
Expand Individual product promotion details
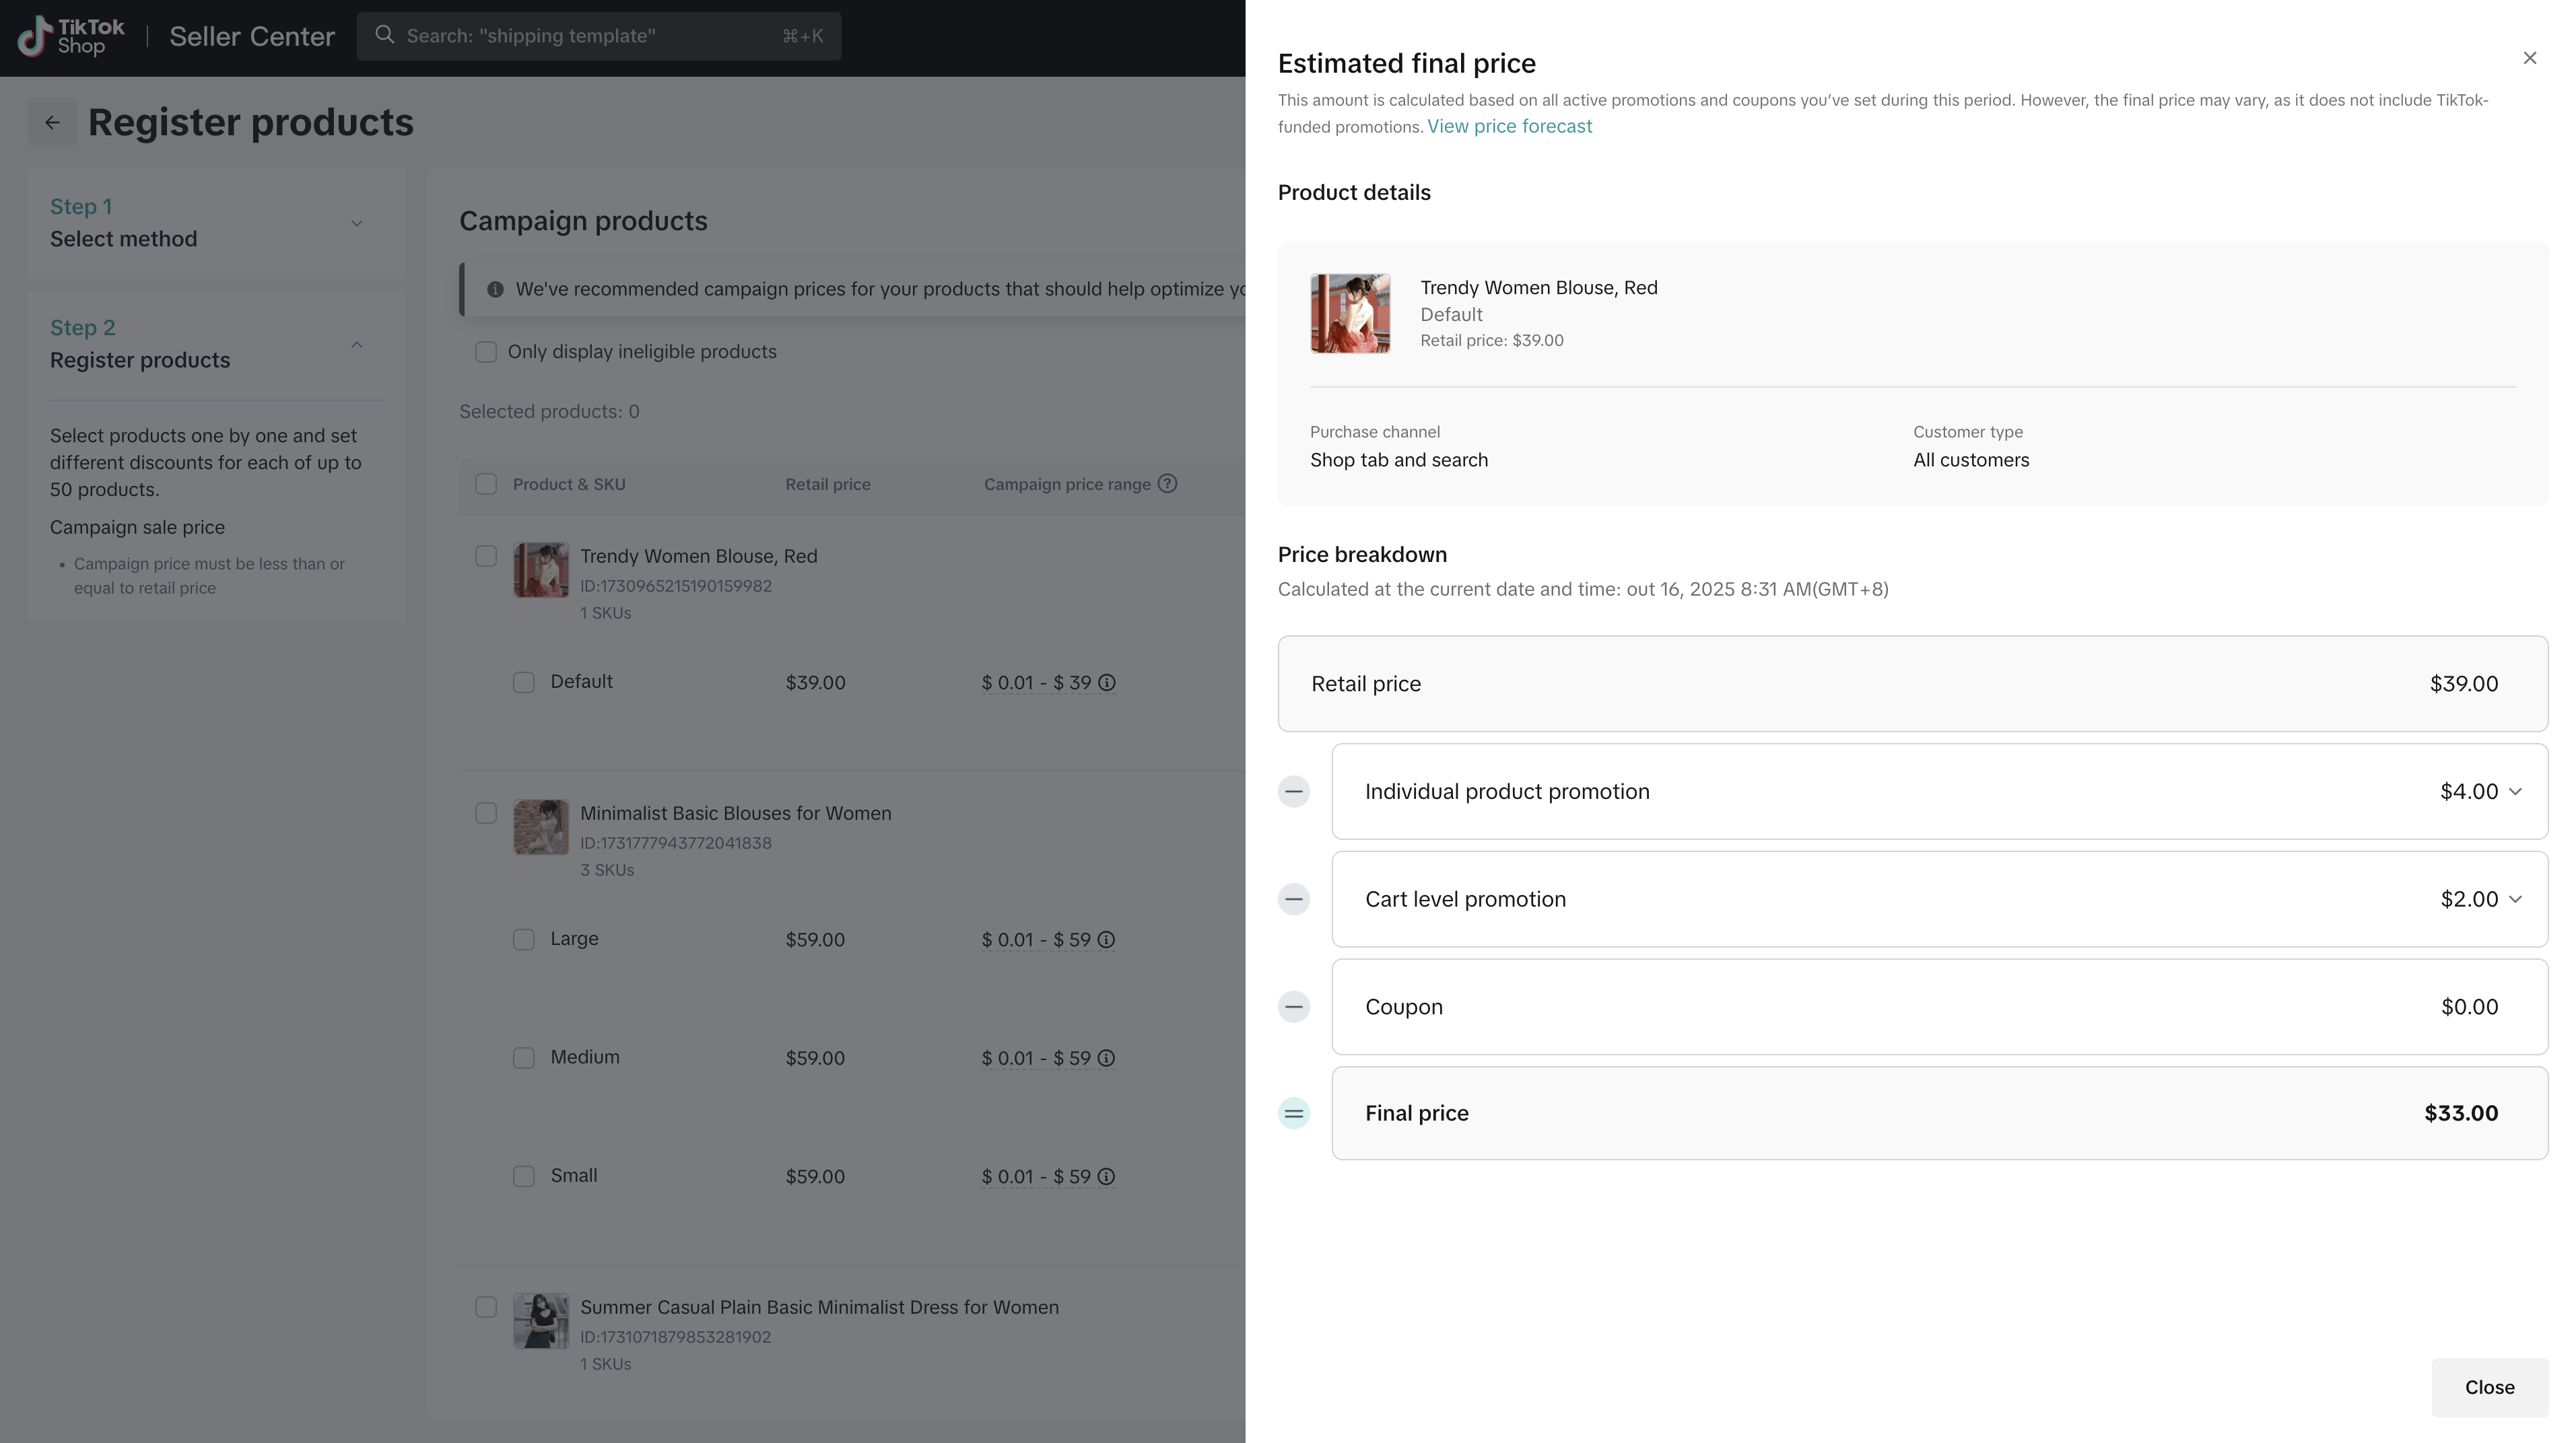point(2515,791)
